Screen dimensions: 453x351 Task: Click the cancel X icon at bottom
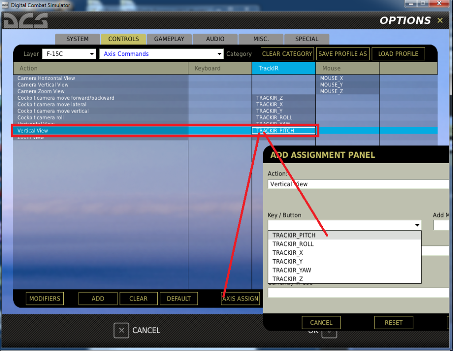(x=121, y=330)
